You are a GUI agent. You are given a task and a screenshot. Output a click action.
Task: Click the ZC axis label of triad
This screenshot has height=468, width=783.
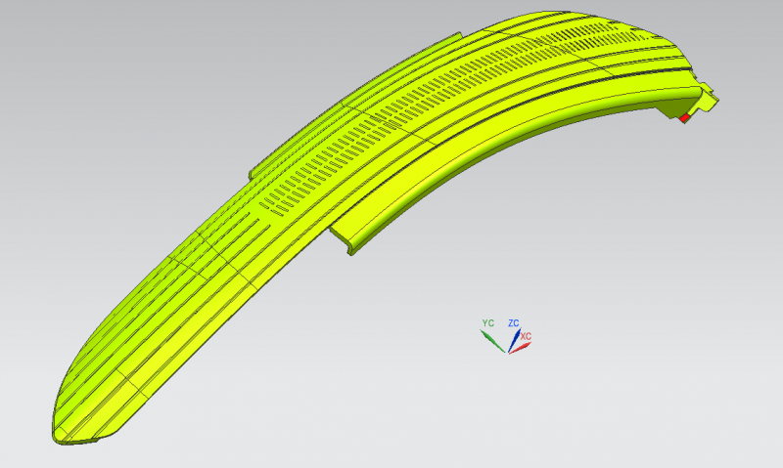click(x=513, y=323)
